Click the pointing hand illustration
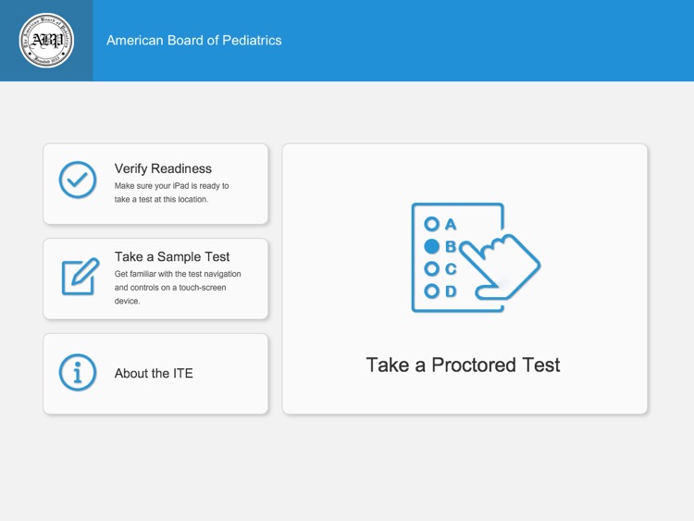This screenshot has height=521, width=694. (x=500, y=267)
